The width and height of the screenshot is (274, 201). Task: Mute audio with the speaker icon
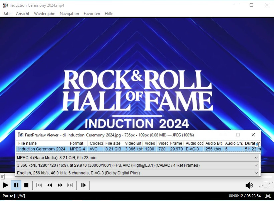[x=249, y=185]
